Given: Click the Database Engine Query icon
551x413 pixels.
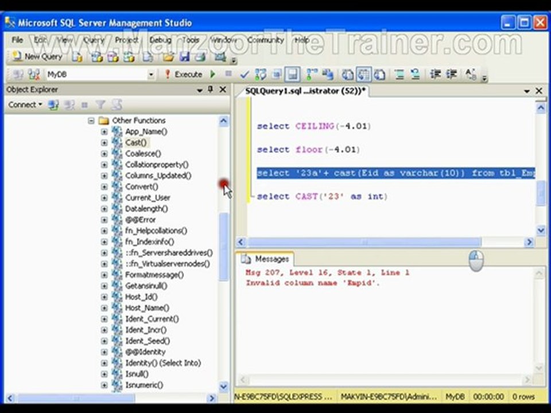Looking at the screenshot, I should pyautogui.click(x=77, y=57).
